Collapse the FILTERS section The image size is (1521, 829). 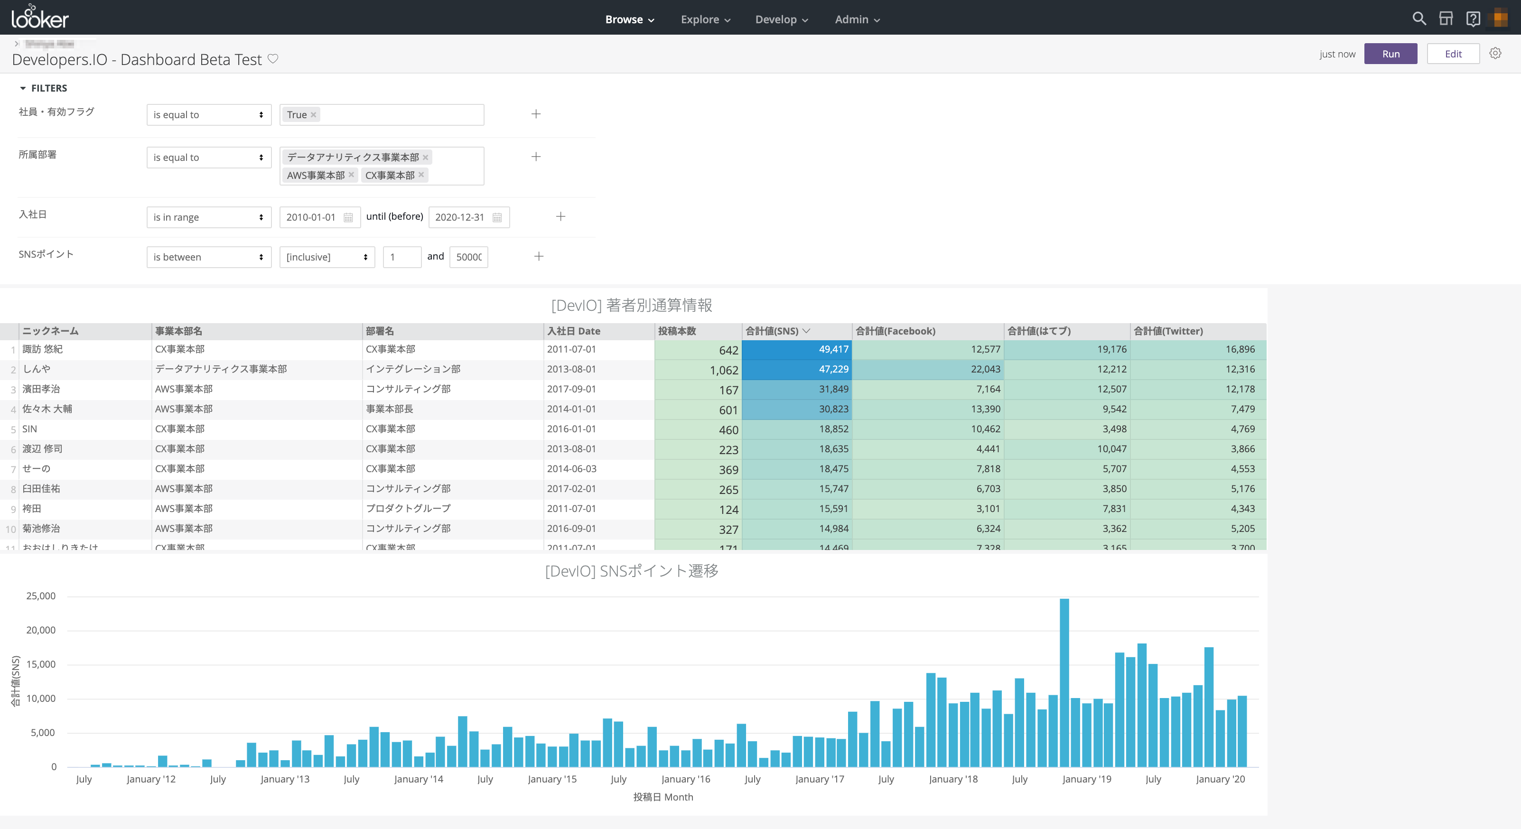23,88
